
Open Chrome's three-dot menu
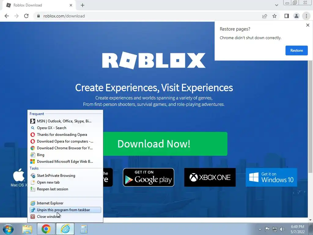pyautogui.click(x=306, y=16)
